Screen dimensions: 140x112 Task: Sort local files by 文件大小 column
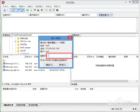tap(27, 57)
